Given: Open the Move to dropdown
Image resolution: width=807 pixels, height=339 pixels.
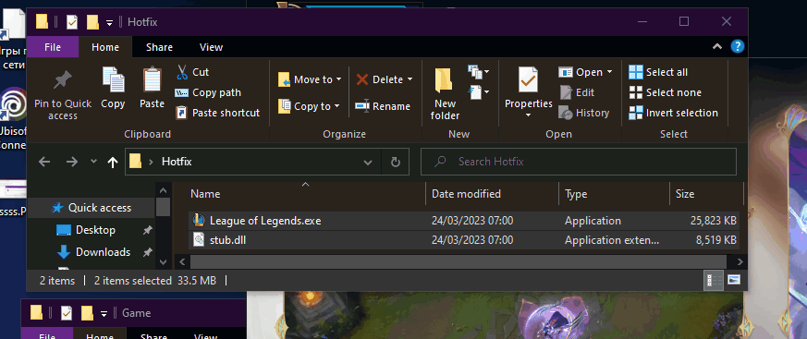Looking at the screenshot, I should [x=310, y=79].
